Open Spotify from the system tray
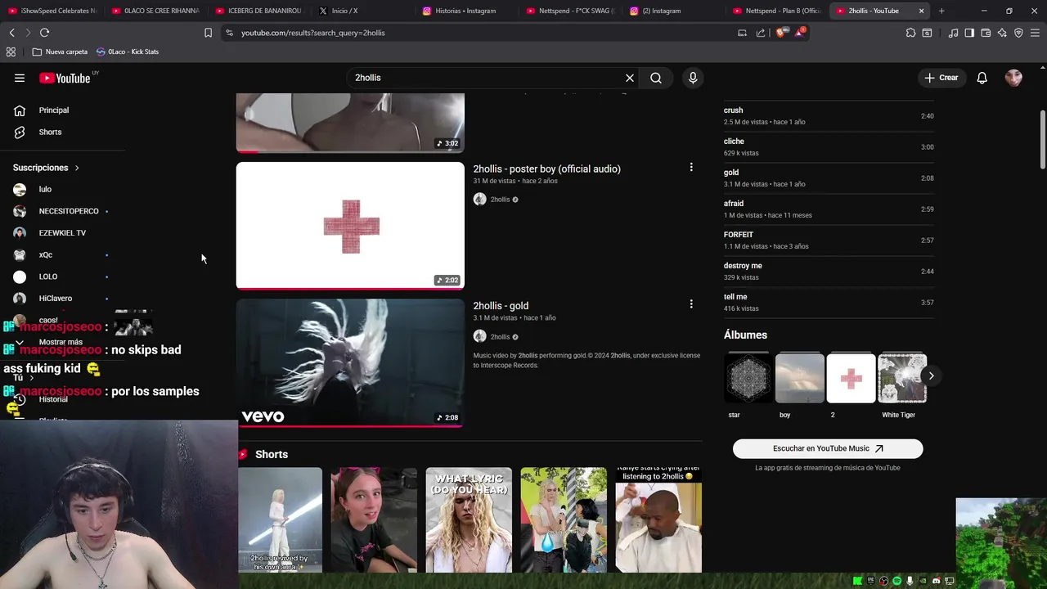 [896, 581]
